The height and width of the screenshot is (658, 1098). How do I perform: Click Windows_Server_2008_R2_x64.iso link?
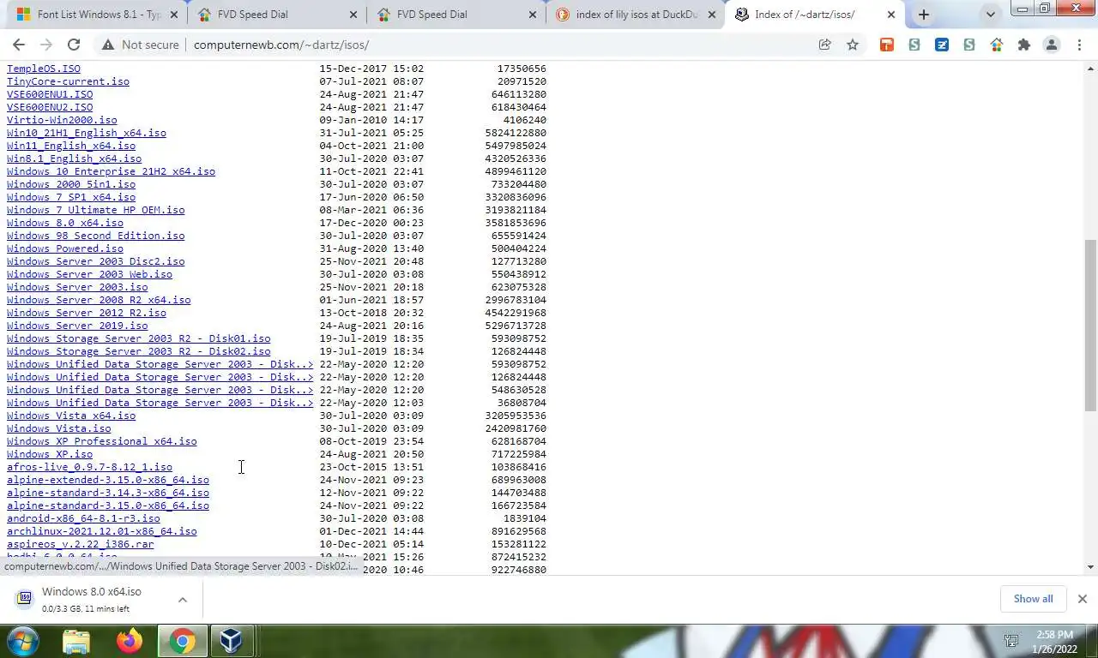[x=99, y=300]
